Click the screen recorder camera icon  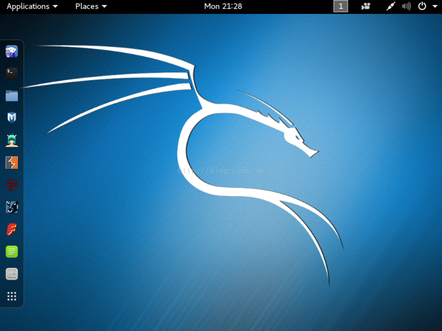[366, 6]
